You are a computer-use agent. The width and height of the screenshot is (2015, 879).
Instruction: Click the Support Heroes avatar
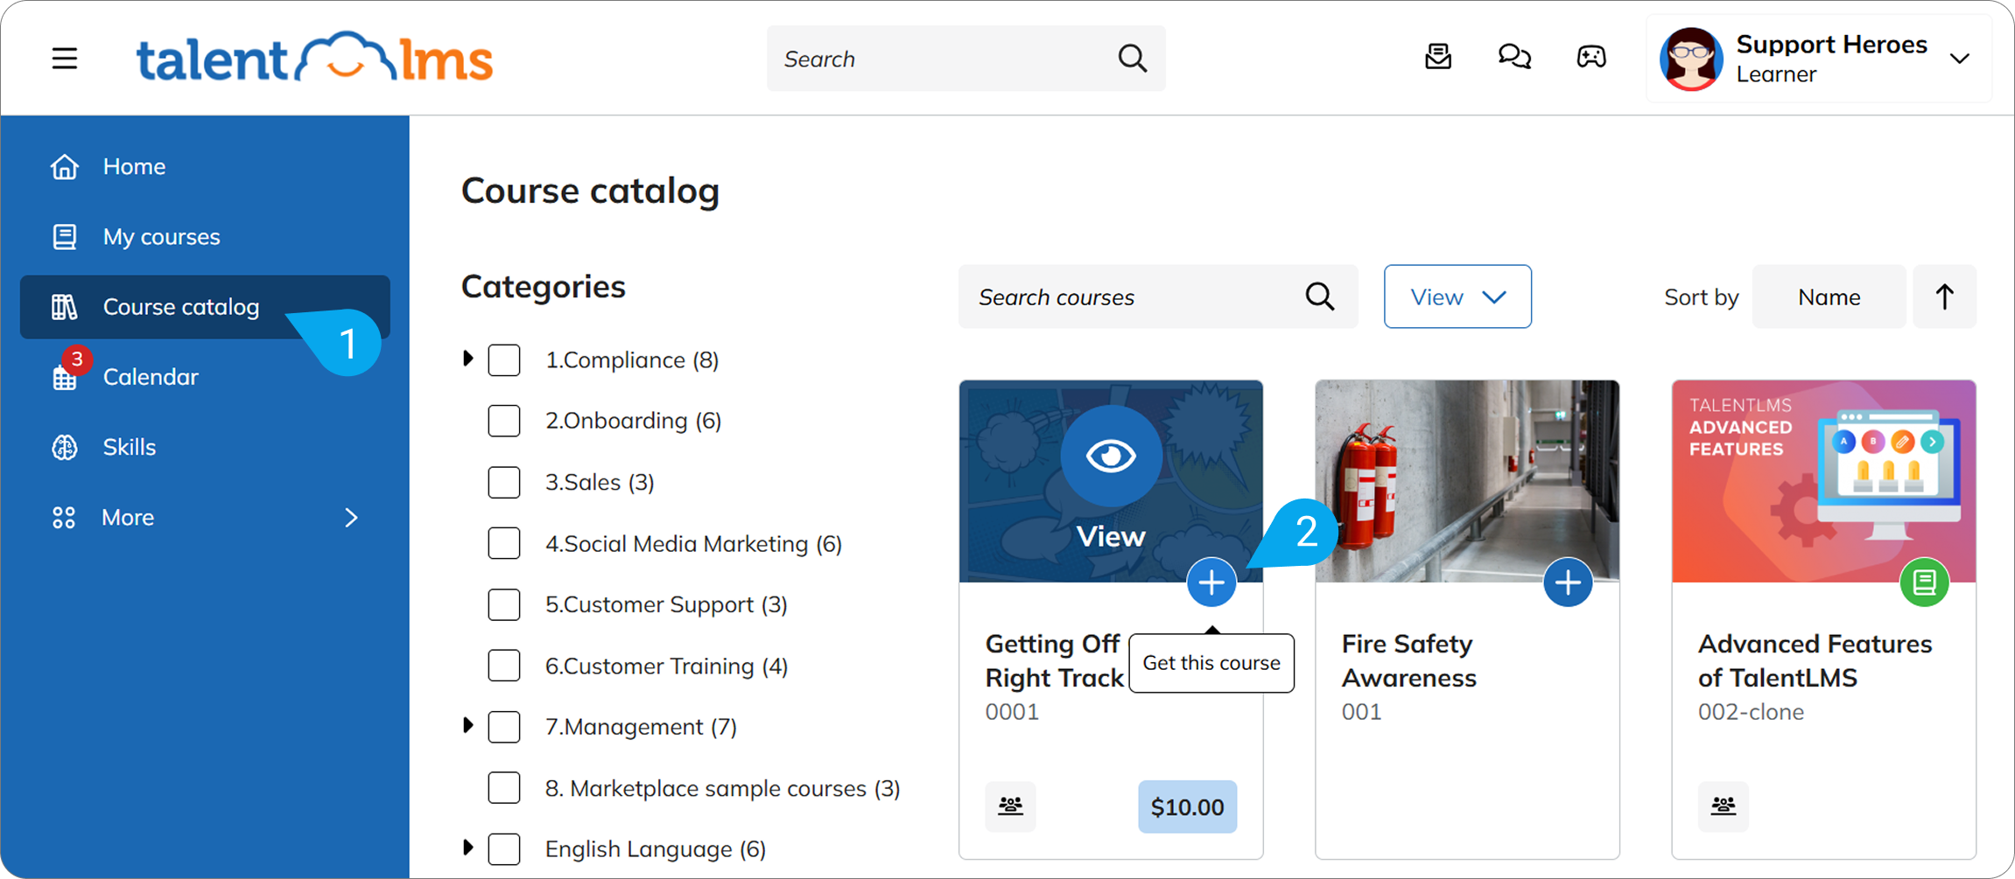(1691, 59)
